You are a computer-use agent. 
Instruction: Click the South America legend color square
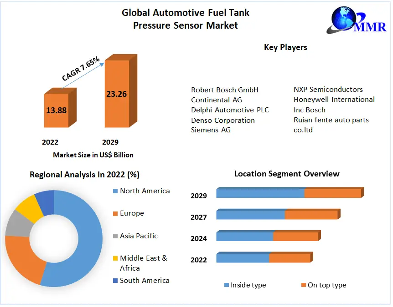[x=115, y=281]
